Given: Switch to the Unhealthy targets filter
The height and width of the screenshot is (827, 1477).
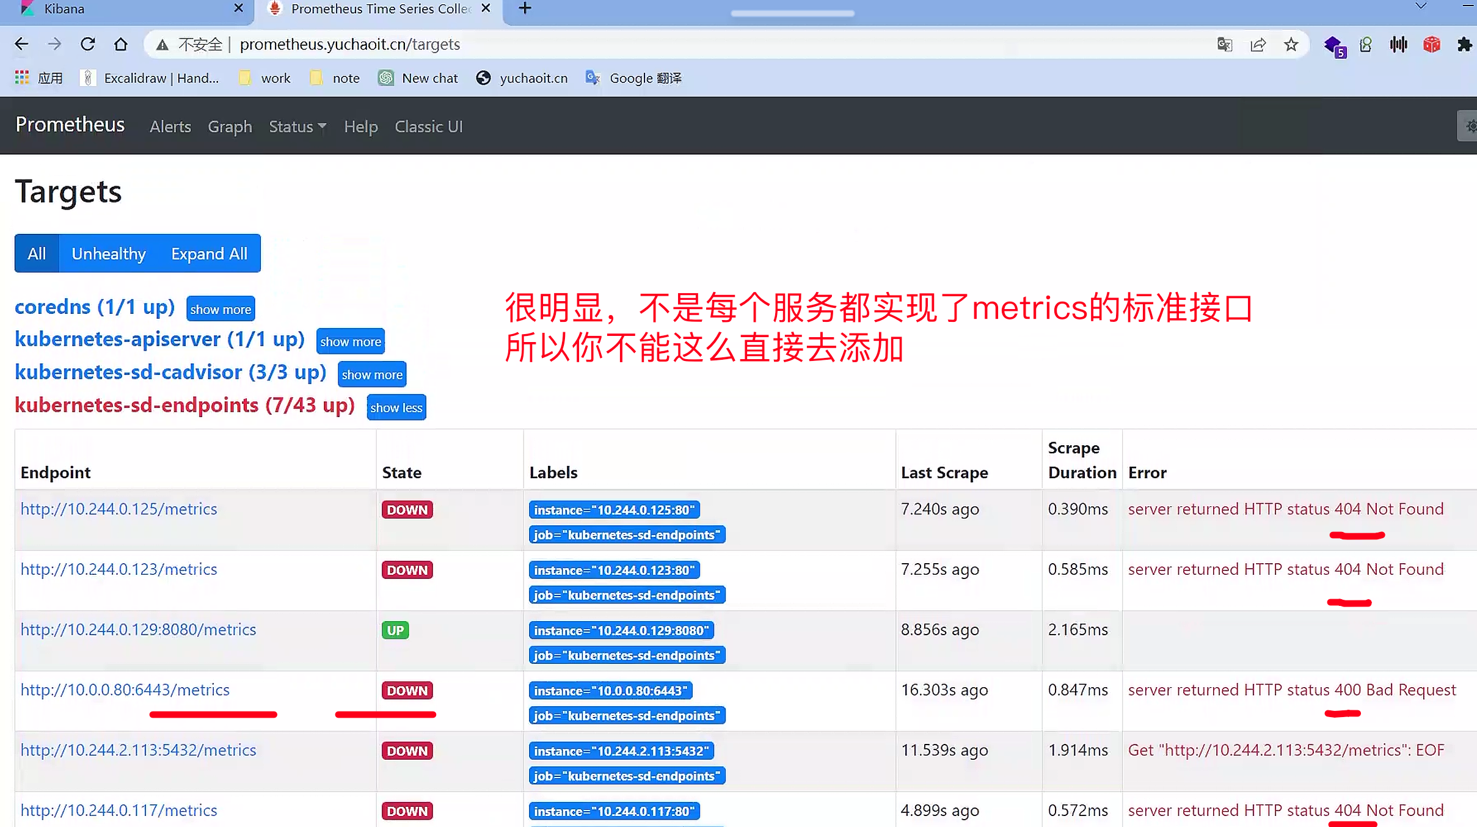Looking at the screenshot, I should pos(109,253).
